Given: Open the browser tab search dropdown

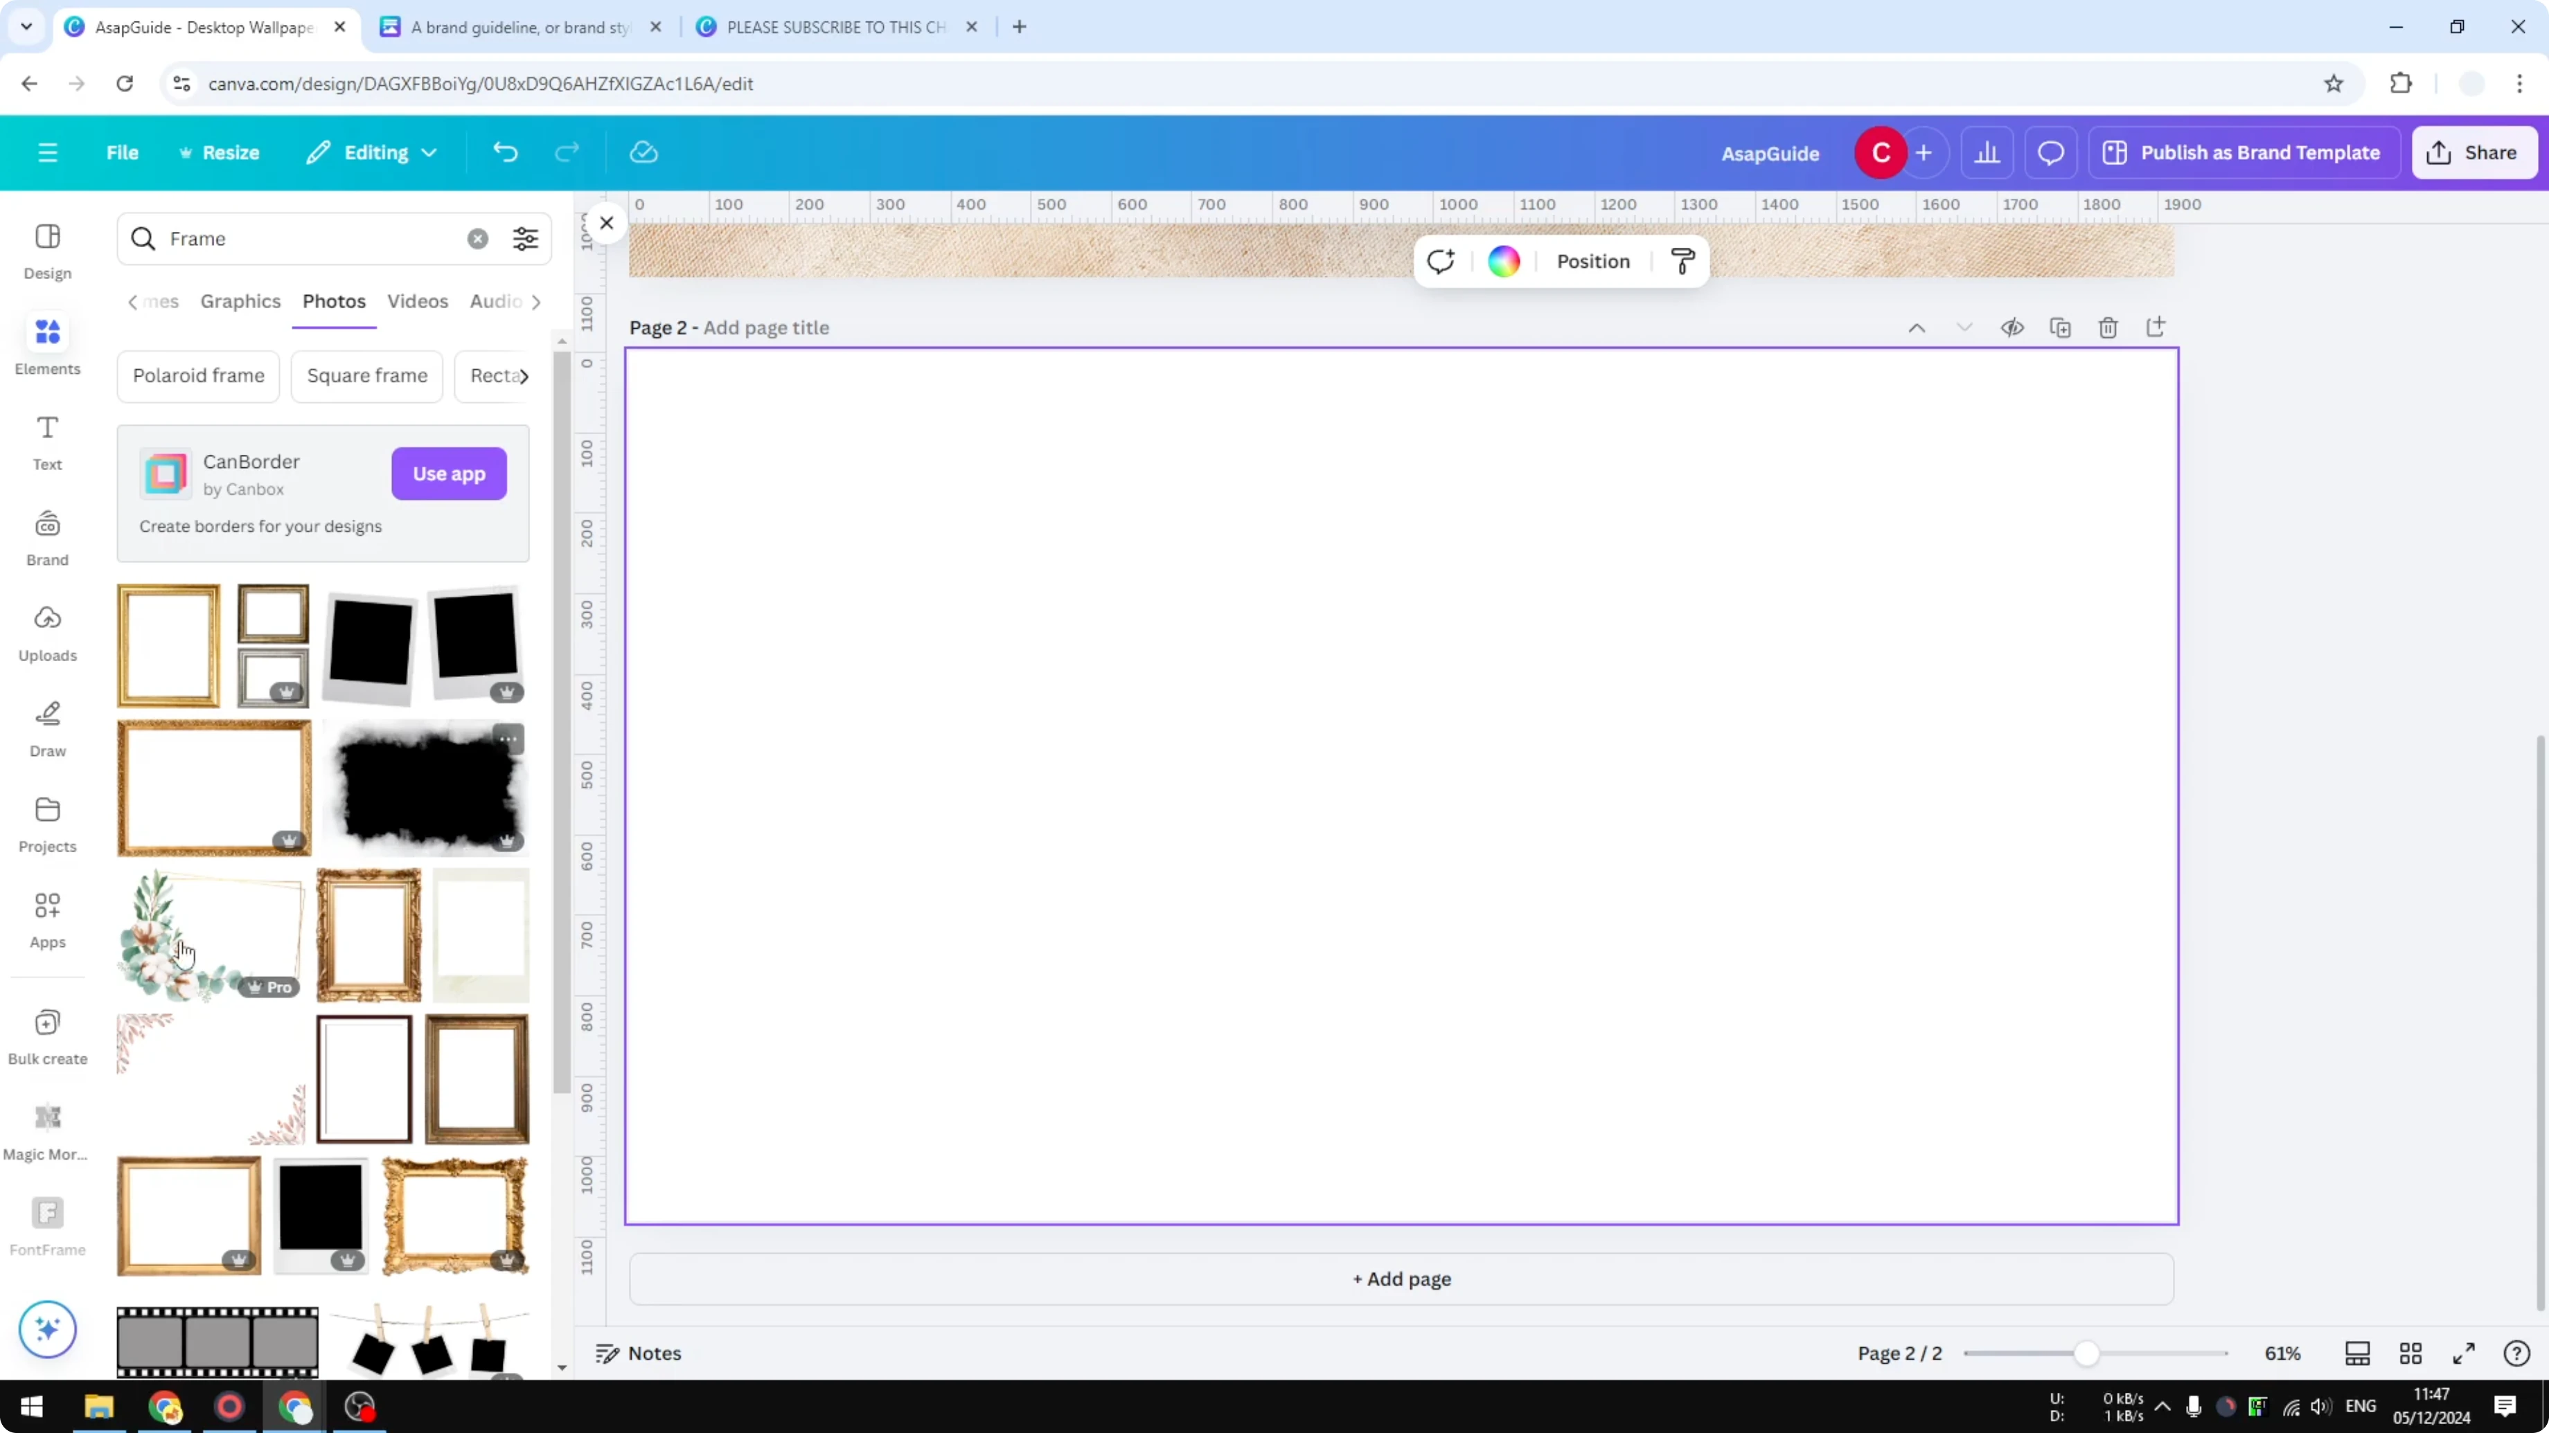Looking at the screenshot, I should coord(26,27).
